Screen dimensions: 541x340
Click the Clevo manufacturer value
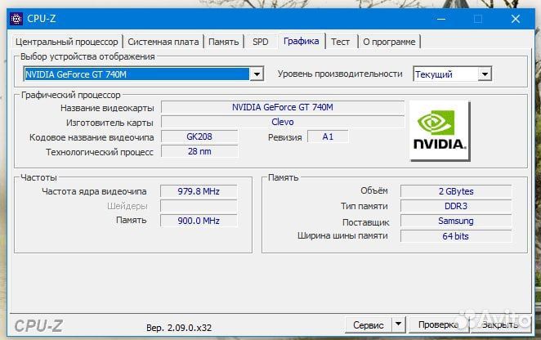[x=283, y=122]
